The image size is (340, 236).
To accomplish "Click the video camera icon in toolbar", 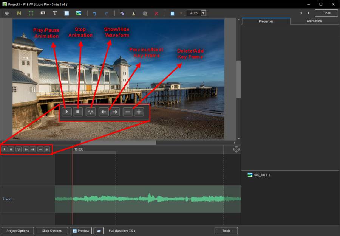I will point(7,13).
